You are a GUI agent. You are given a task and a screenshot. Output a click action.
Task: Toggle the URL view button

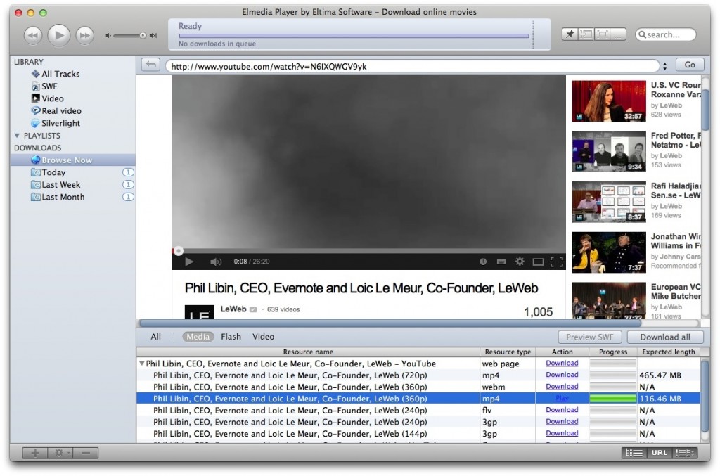659,453
